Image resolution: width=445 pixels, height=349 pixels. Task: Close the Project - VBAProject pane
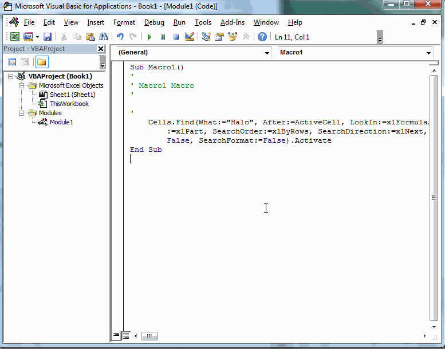point(101,49)
